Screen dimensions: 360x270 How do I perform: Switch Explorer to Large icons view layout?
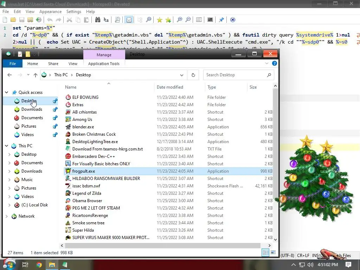[273, 252]
